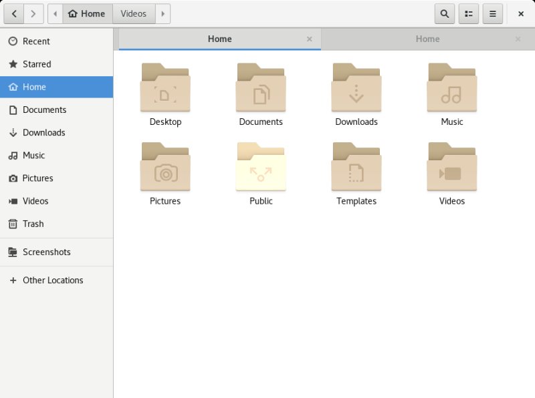Open the Public folder
The image size is (535, 398).
coord(261,168)
